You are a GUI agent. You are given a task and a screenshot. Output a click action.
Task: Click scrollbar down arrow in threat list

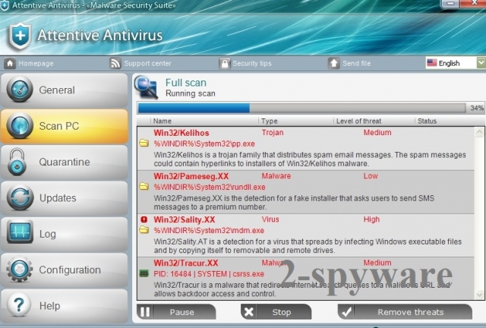[x=479, y=294]
